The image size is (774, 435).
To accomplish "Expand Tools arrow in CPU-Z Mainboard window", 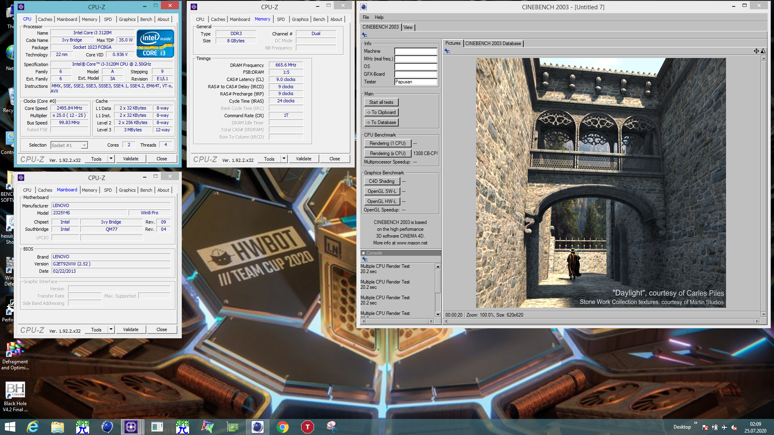I will [x=111, y=329].
